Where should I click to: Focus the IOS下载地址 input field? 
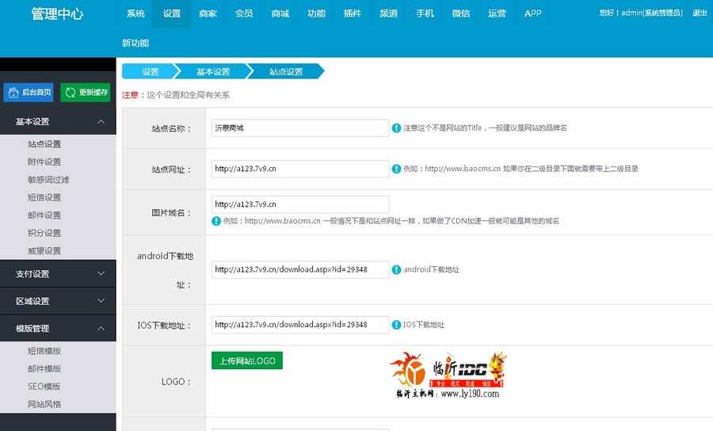pos(300,325)
